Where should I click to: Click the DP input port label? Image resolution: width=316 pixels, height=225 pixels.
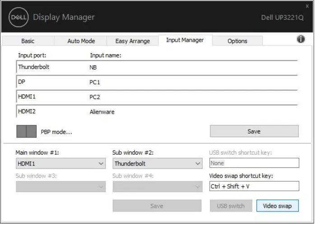point(22,82)
